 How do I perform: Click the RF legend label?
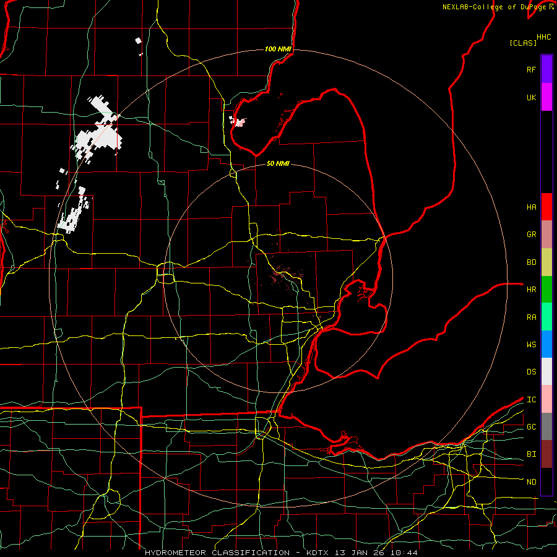tap(532, 69)
